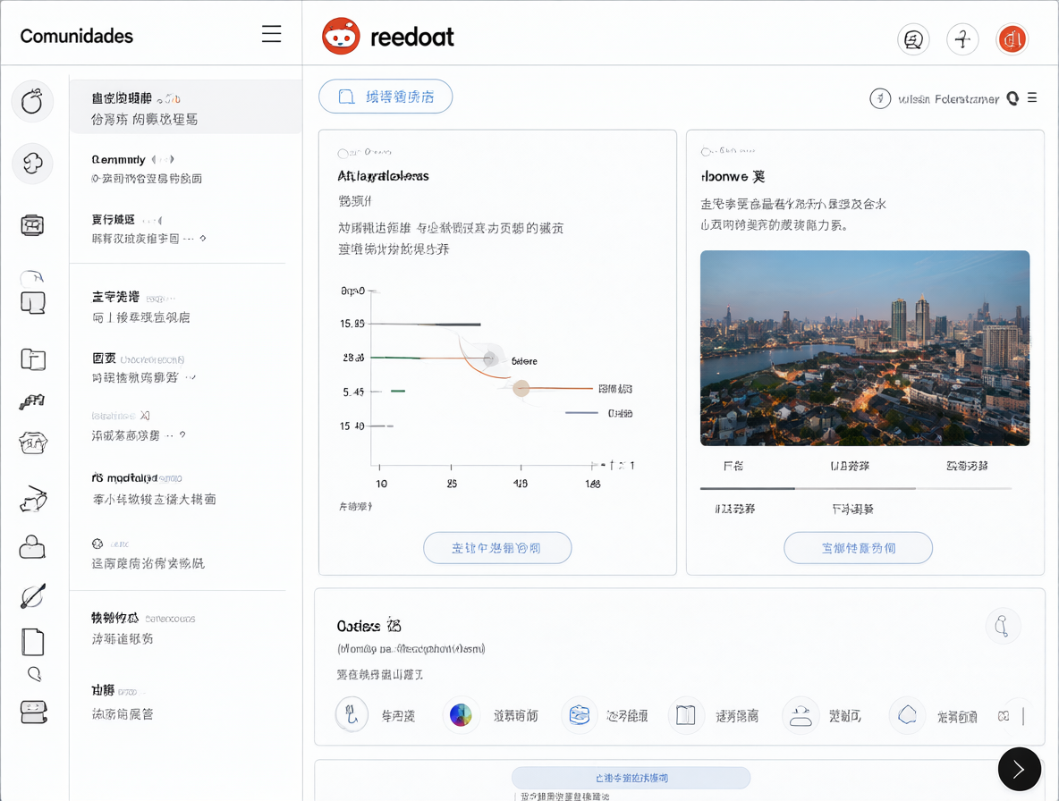The width and height of the screenshot is (1059, 801).
Task: Click the pill button below the skyline photo
Action: coord(858,548)
